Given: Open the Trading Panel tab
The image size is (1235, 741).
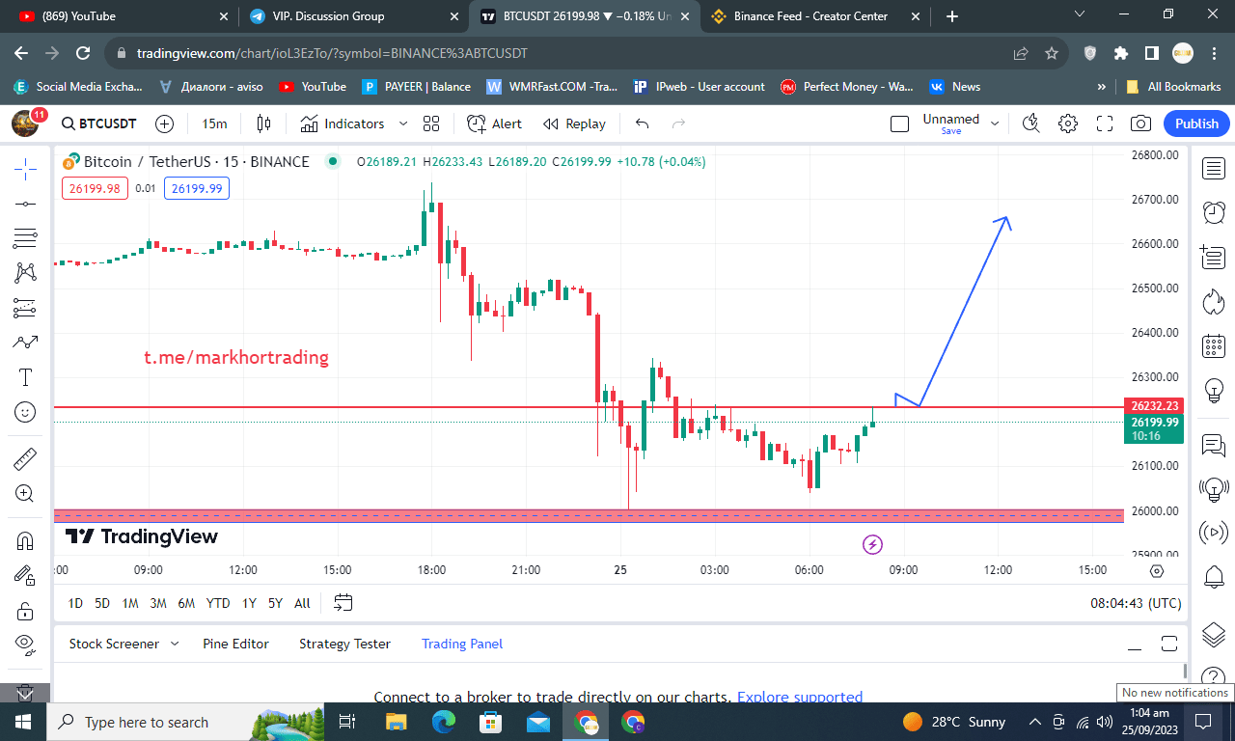Looking at the screenshot, I should point(462,644).
